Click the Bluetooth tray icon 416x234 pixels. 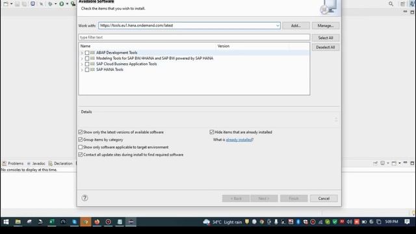298,222
